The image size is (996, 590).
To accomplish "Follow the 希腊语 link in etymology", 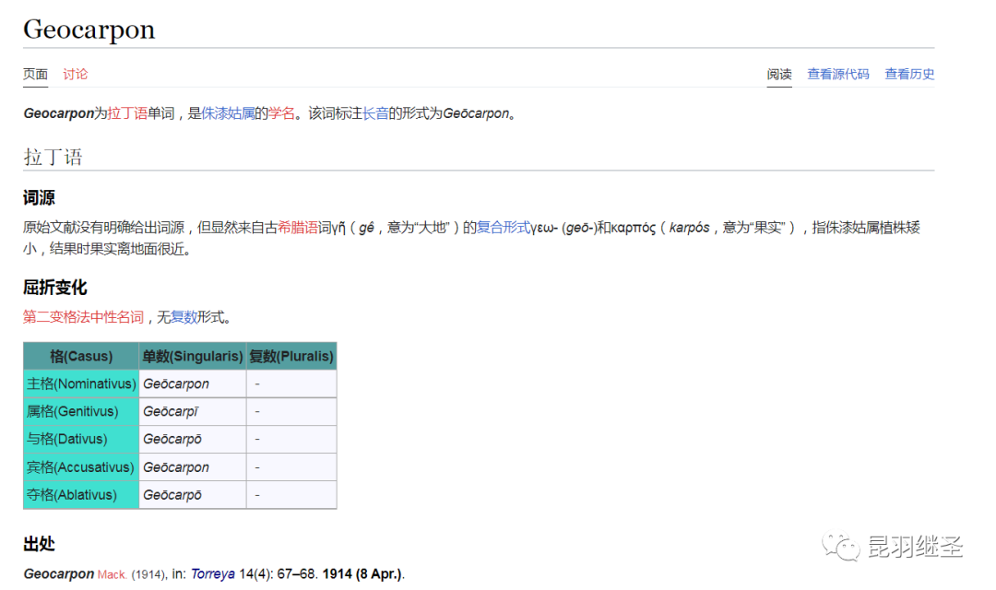I will [x=298, y=228].
